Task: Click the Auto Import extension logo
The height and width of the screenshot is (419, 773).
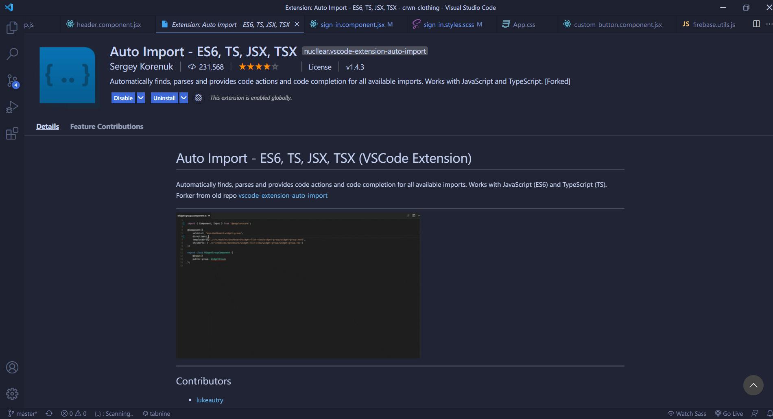Action: [67, 75]
